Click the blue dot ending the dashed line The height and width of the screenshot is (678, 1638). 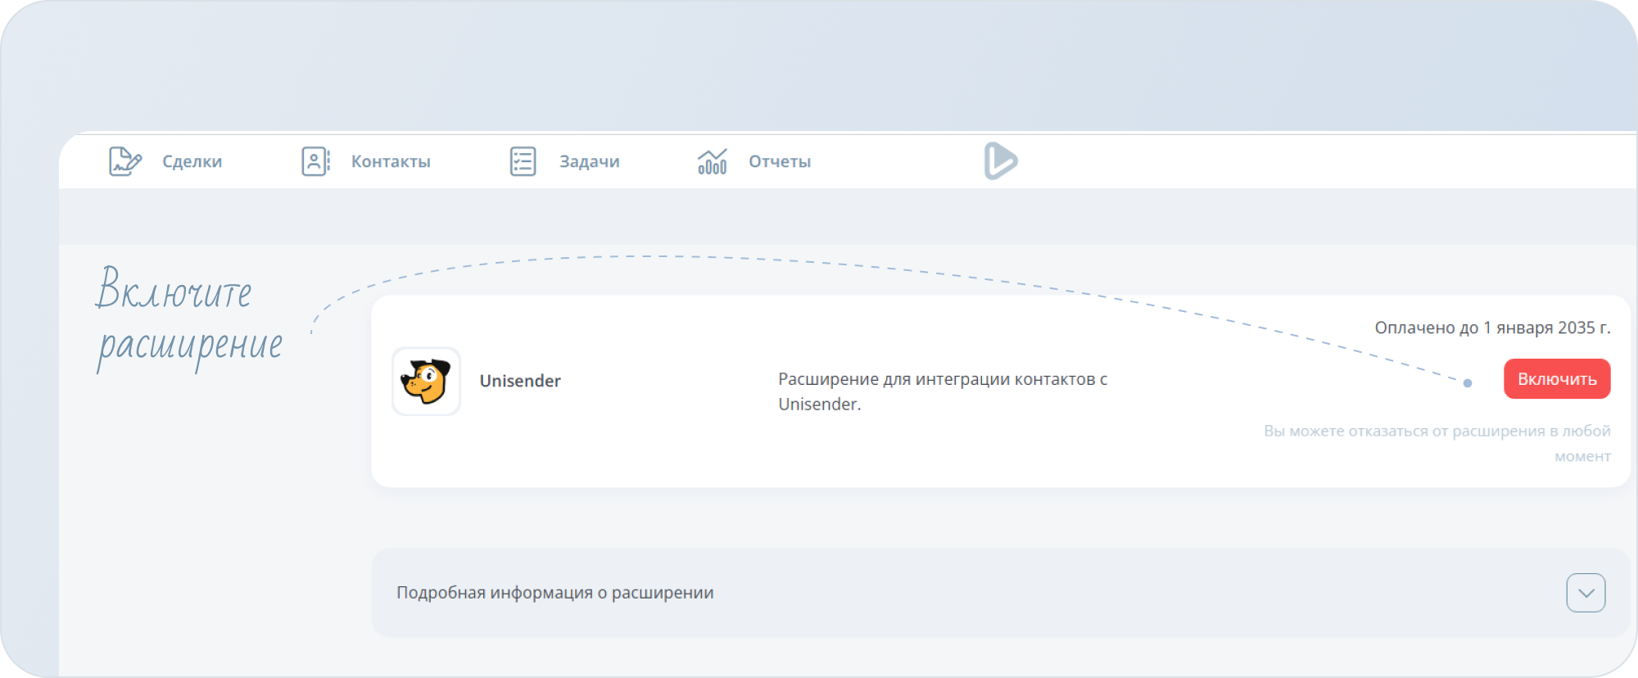pyautogui.click(x=1468, y=383)
